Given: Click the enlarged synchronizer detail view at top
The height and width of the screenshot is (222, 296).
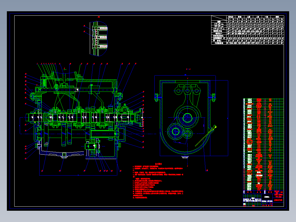Looking at the screenshot, I should coord(99,38).
